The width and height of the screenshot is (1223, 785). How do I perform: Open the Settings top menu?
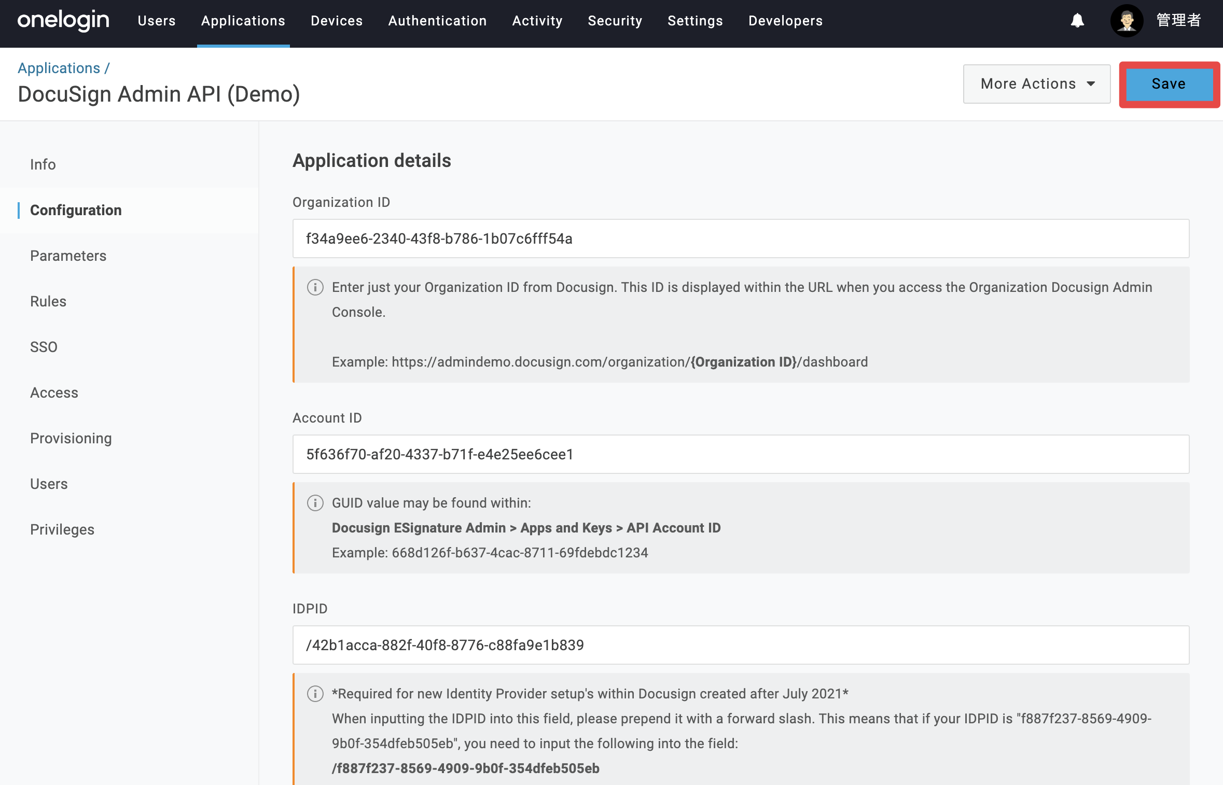(x=695, y=21)
